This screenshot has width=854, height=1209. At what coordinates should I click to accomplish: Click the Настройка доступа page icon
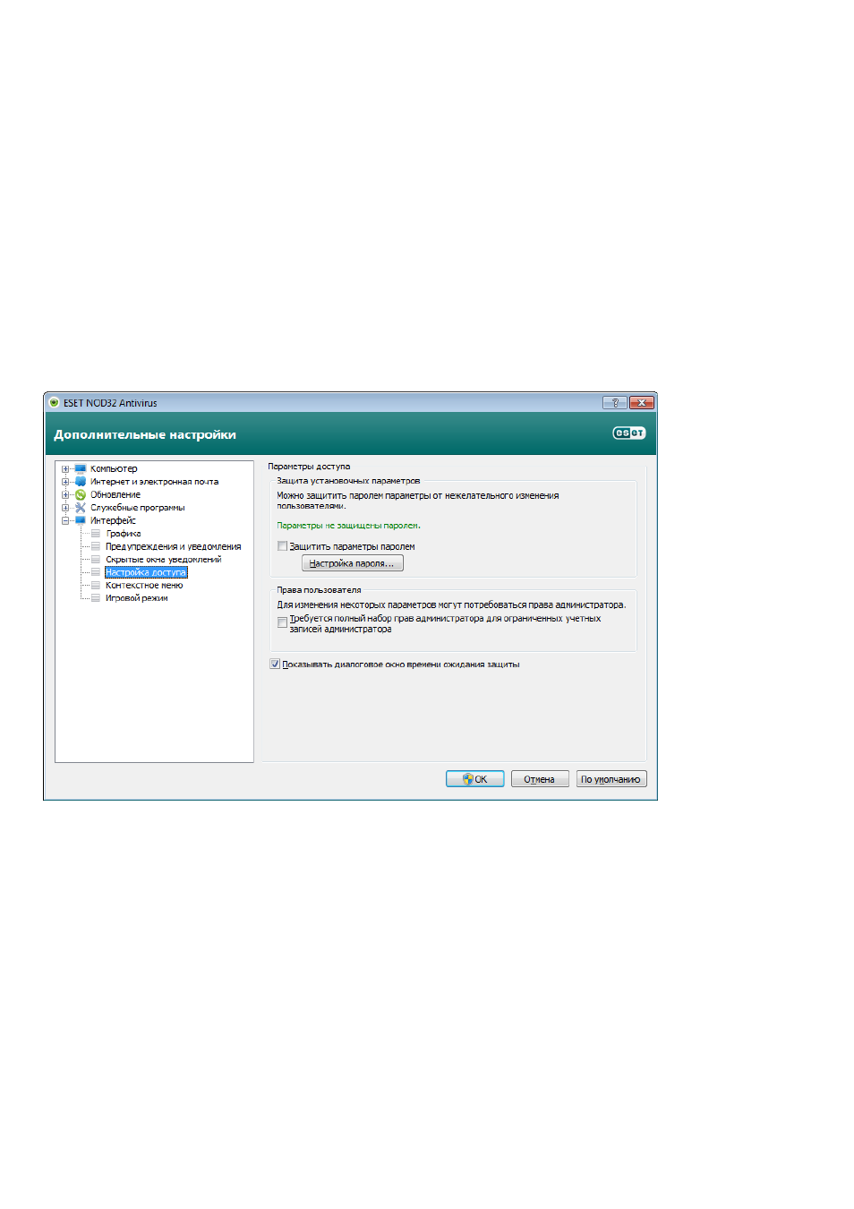96,572
